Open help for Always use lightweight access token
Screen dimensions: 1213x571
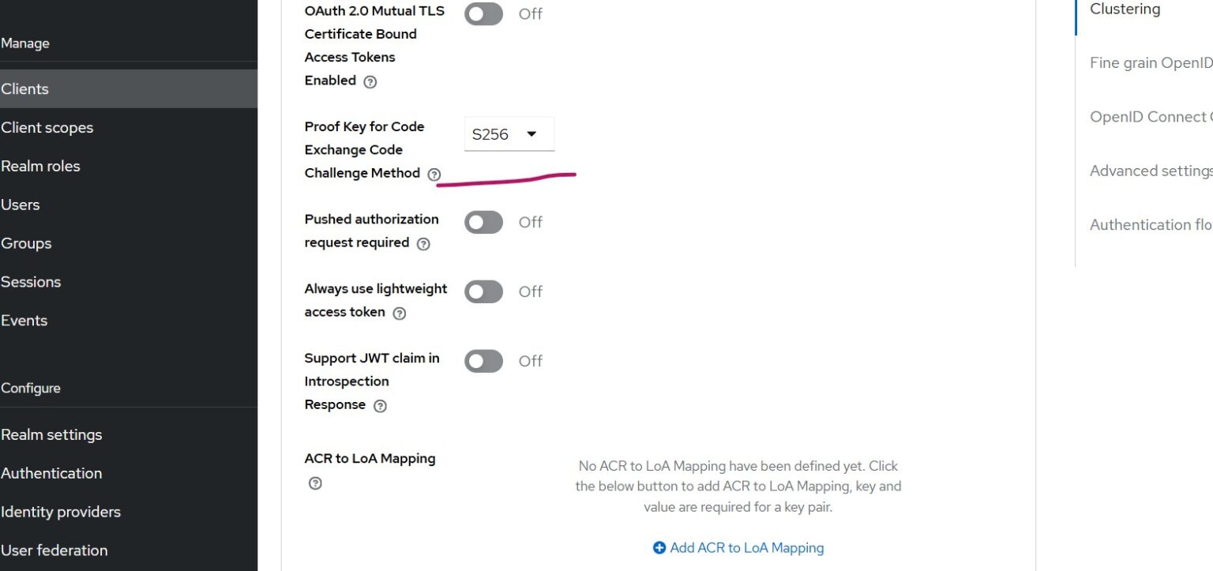click(400, 314)
